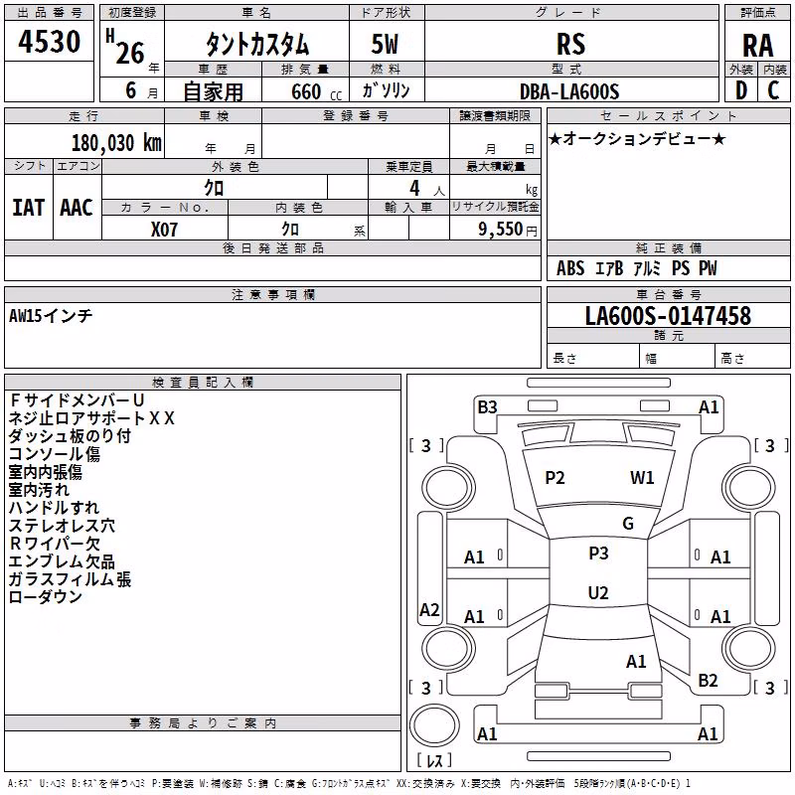This screenshot has height=795, width=795.
Task: Click the spare tire circle icon
Action: click(x=434, y=725)
